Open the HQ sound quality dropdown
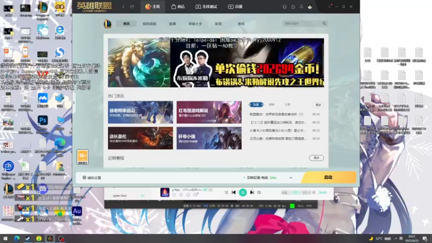 [x=296, y=192]
